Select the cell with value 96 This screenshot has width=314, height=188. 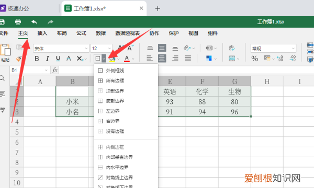(234, 112)
